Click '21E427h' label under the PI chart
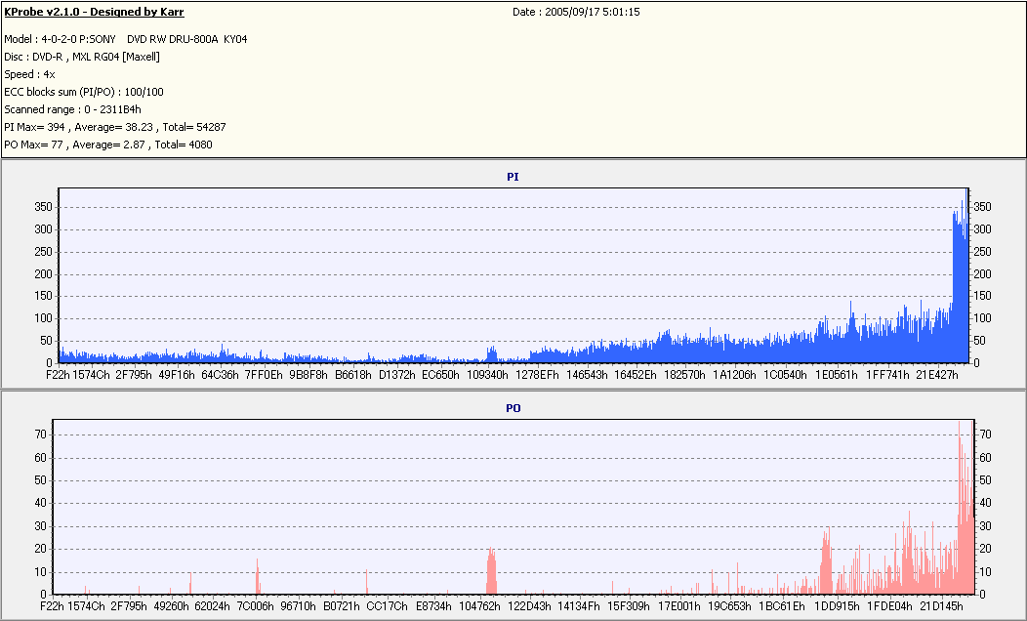The width and height of the screenshot is (1027, 621). pos(937,375)
